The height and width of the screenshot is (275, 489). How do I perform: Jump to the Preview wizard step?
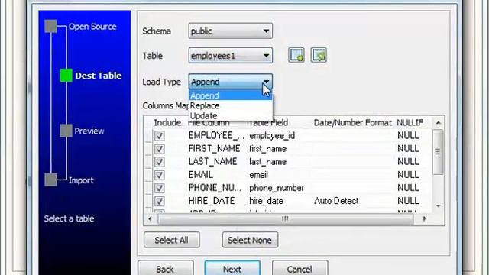click(89, 131)
